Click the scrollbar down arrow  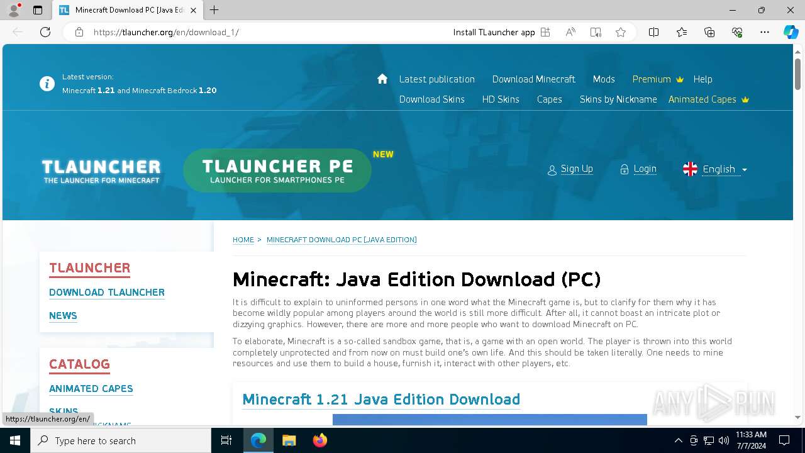797,417
